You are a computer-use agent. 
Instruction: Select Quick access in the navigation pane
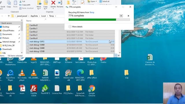[x=7, y=23]
